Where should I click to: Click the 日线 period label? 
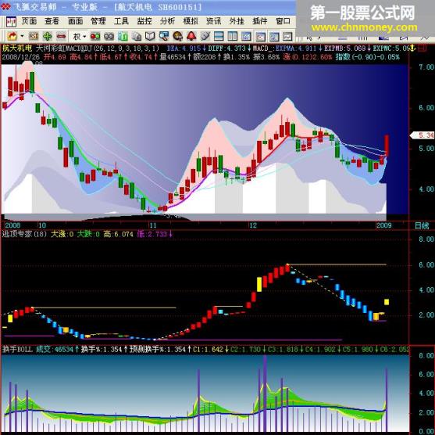[x=422, y=225]
